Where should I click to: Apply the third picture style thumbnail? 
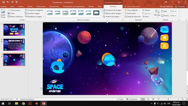pos(65,13)
